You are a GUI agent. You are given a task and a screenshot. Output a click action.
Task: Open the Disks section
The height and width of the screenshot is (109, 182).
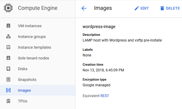tap(38, 69)
